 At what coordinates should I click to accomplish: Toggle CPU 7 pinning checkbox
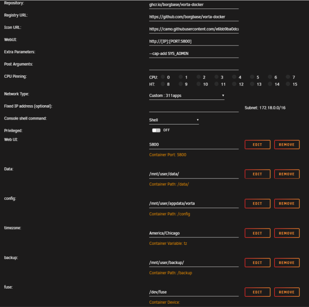pyautogui.click(x=288, y=77)
